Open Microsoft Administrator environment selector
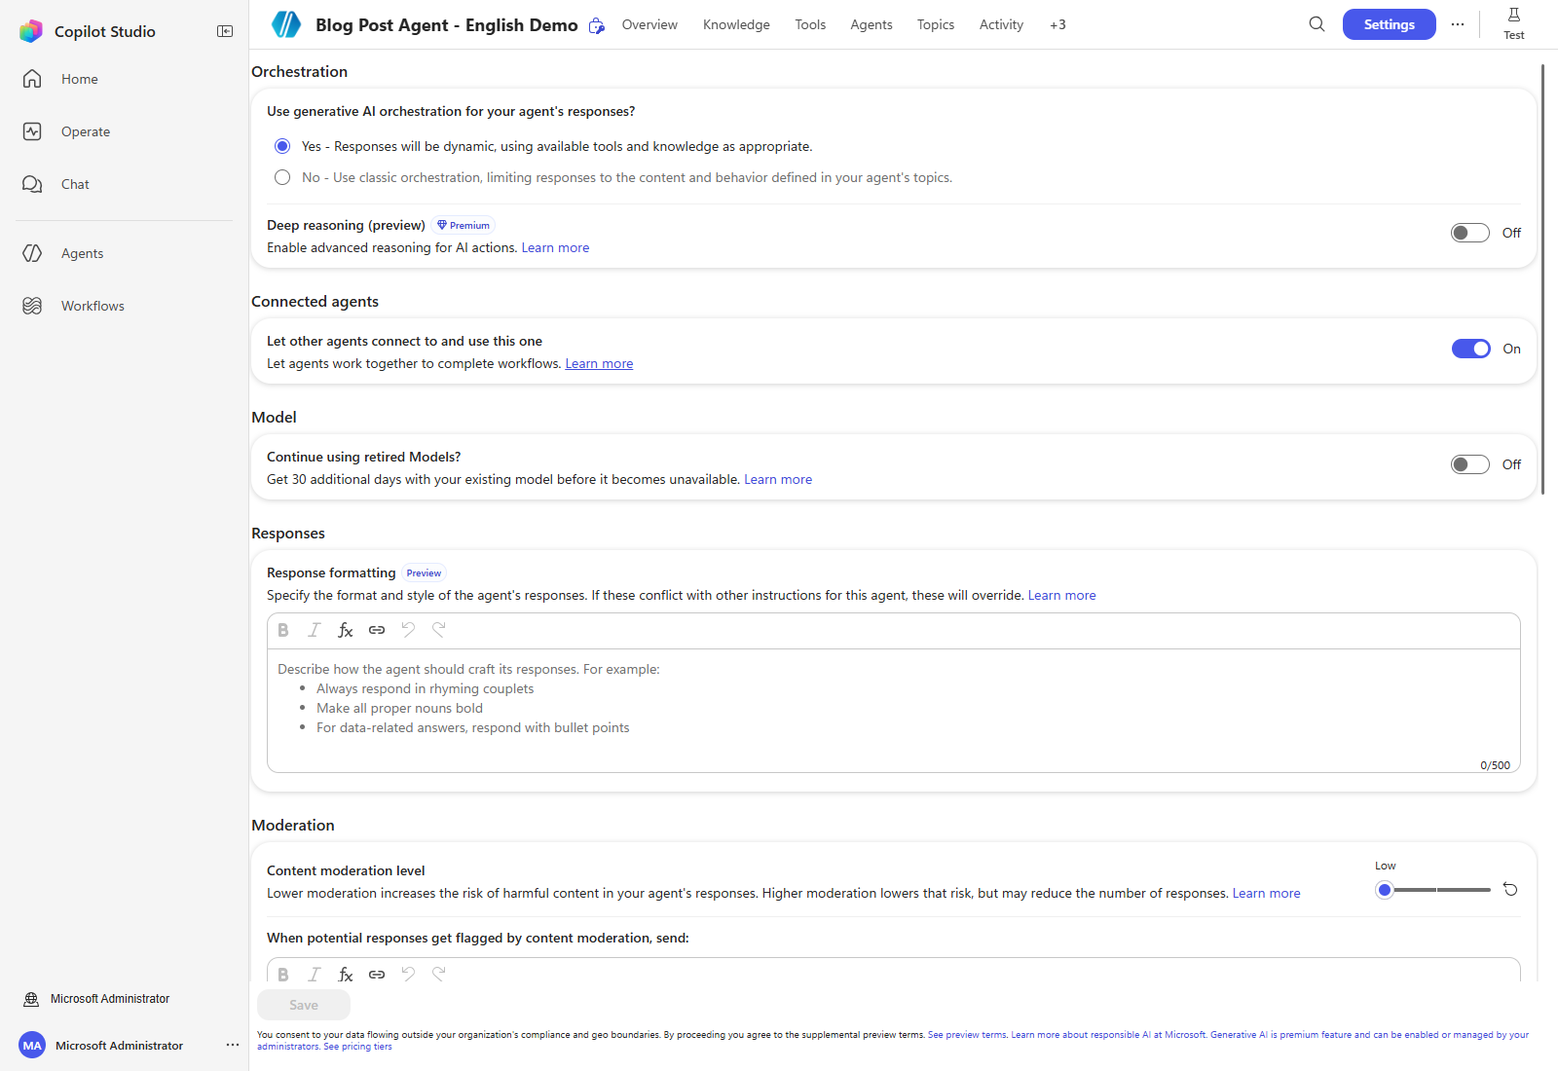1558x1071 pixels. pyautogui.click(x=96, y=999)
